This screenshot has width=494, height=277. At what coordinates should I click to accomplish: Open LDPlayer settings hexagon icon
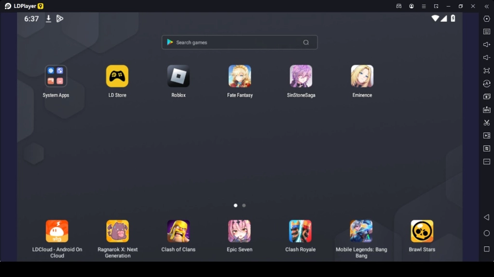click(x=487, y=19)
